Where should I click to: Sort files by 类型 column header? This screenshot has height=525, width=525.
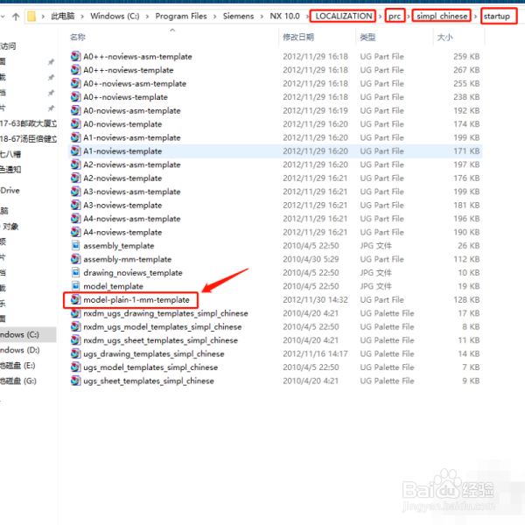(367, 37)
